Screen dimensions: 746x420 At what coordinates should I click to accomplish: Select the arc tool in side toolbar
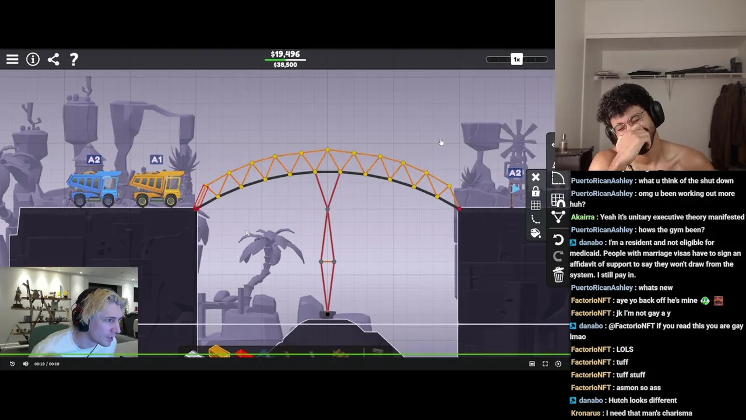coord(558,179)
